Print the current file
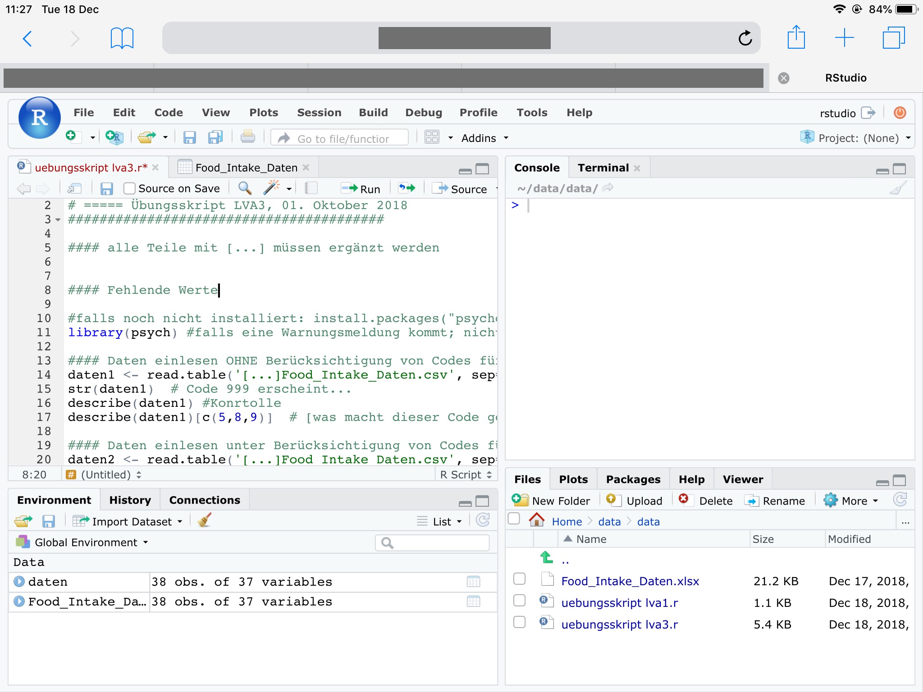The height and width of the screenshot is (692, 923). coord(247,137)
